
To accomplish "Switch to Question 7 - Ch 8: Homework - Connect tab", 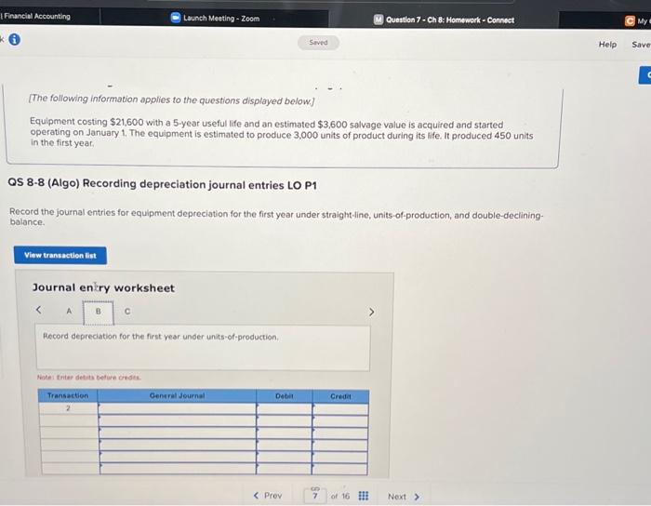I will tap(444, 20).
